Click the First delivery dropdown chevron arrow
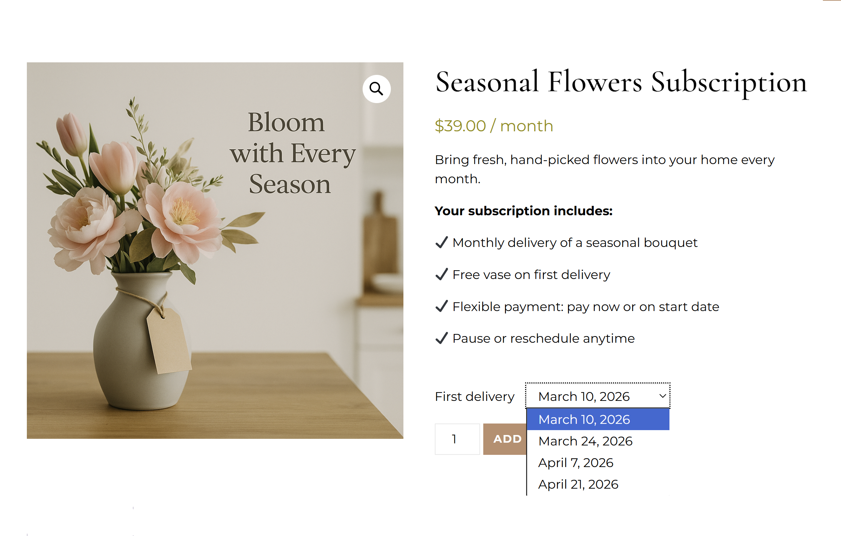Screen dimensions: 841x536 point(662,396)
